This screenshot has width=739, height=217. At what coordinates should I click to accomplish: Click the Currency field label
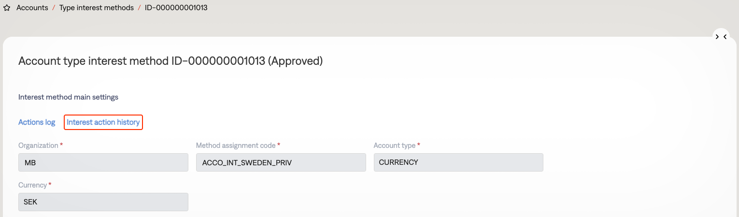click(32, 185)
